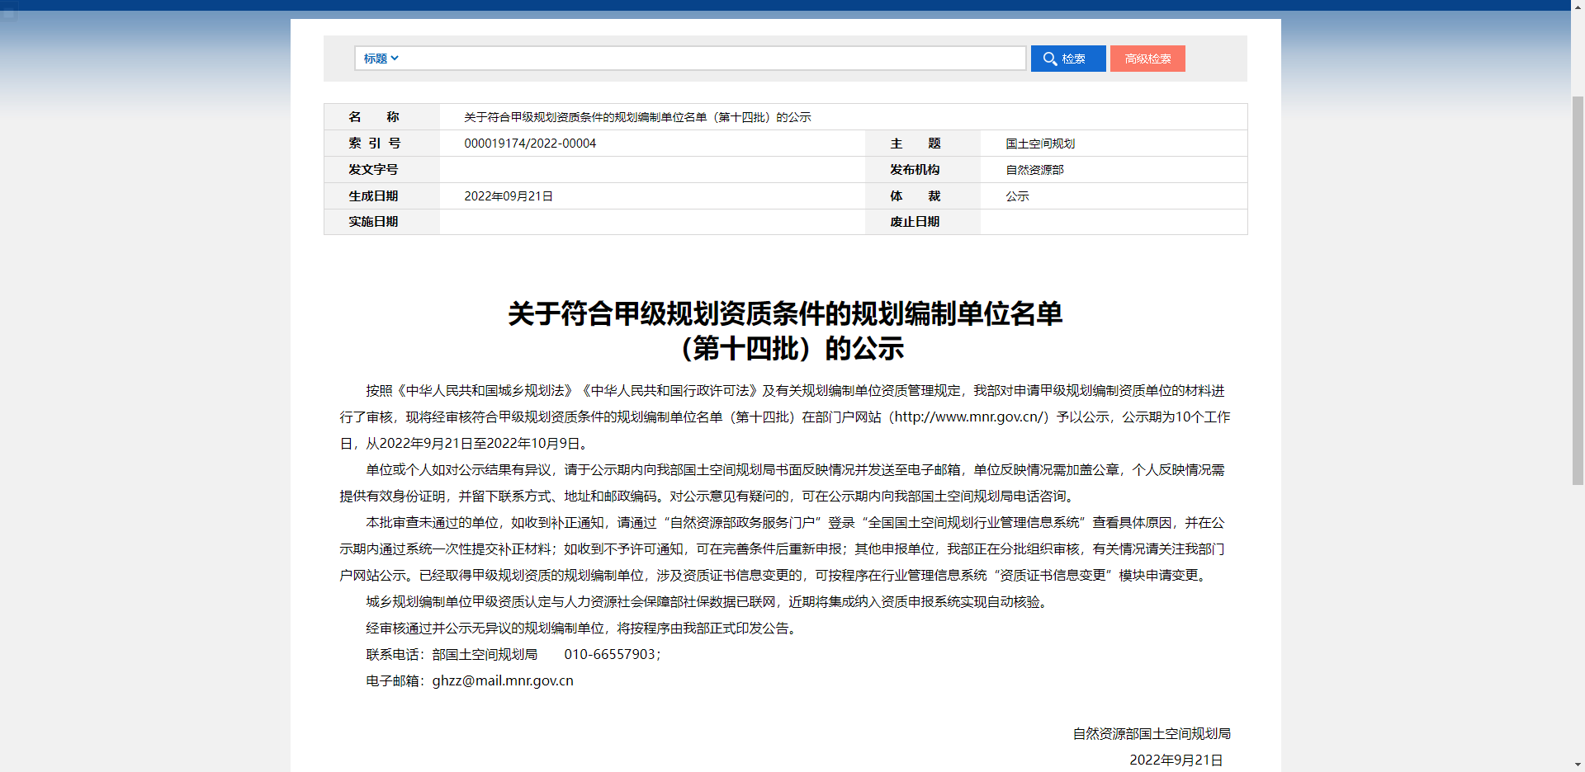Select the phone number 010-66557903
The image size is (1585, 772).
coord(611,654)
